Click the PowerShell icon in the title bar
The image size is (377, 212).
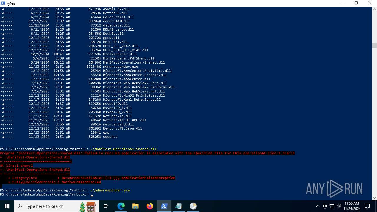click(x=3, y=3)
